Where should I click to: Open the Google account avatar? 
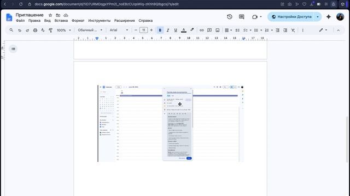coord(340,17)
